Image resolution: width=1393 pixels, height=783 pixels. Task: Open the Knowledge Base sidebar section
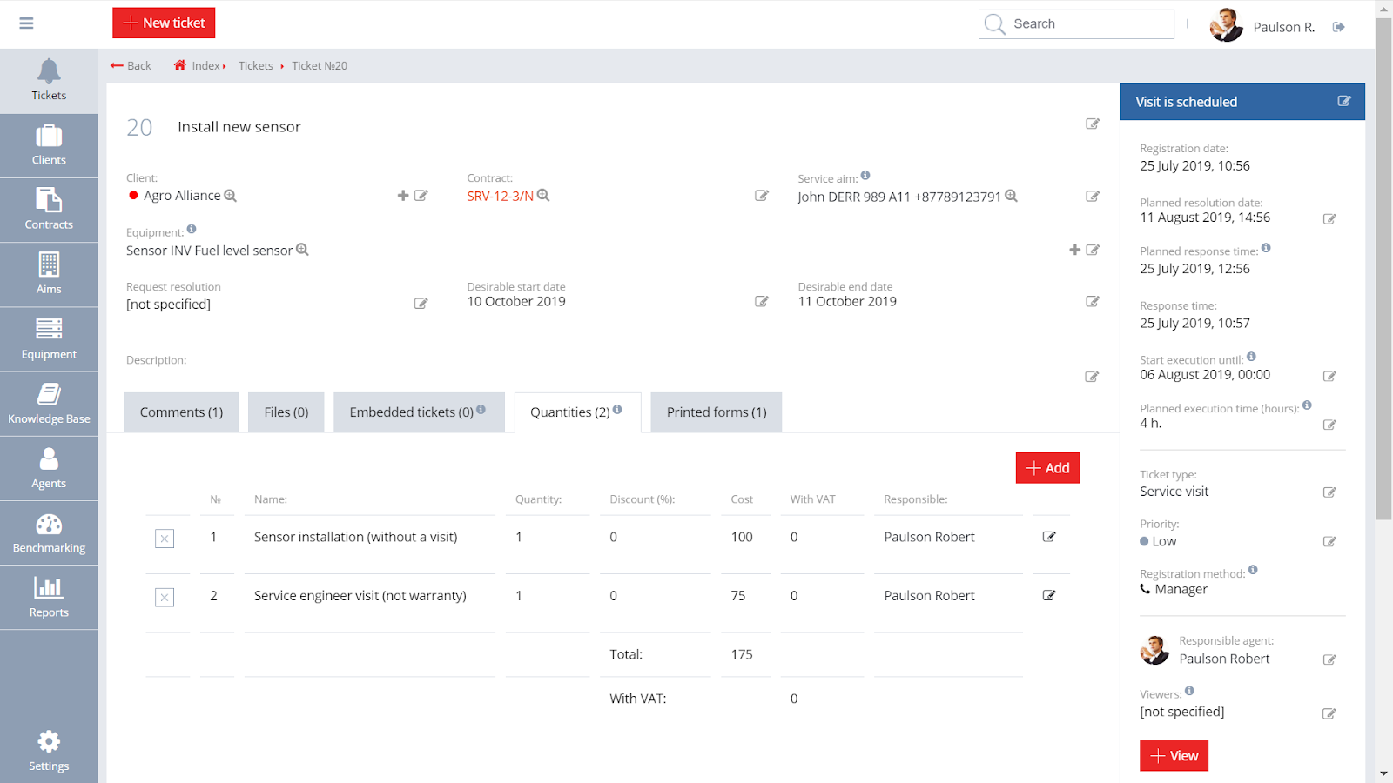point(49,404)
